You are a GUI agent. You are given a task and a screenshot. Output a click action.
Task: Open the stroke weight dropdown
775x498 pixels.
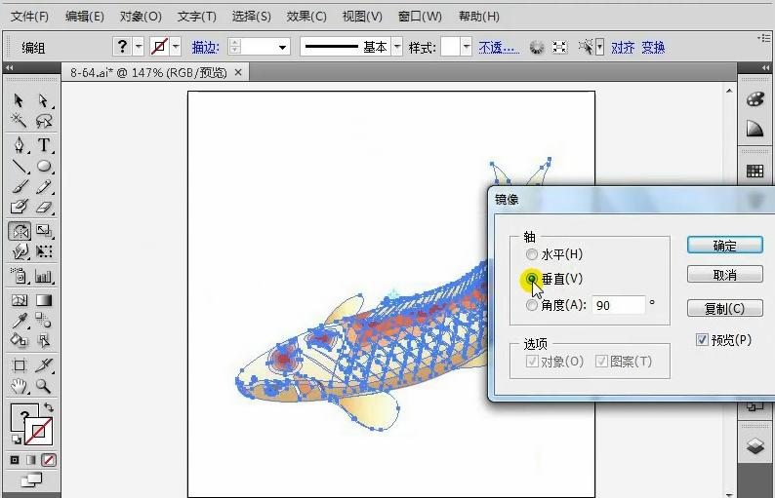283,47
